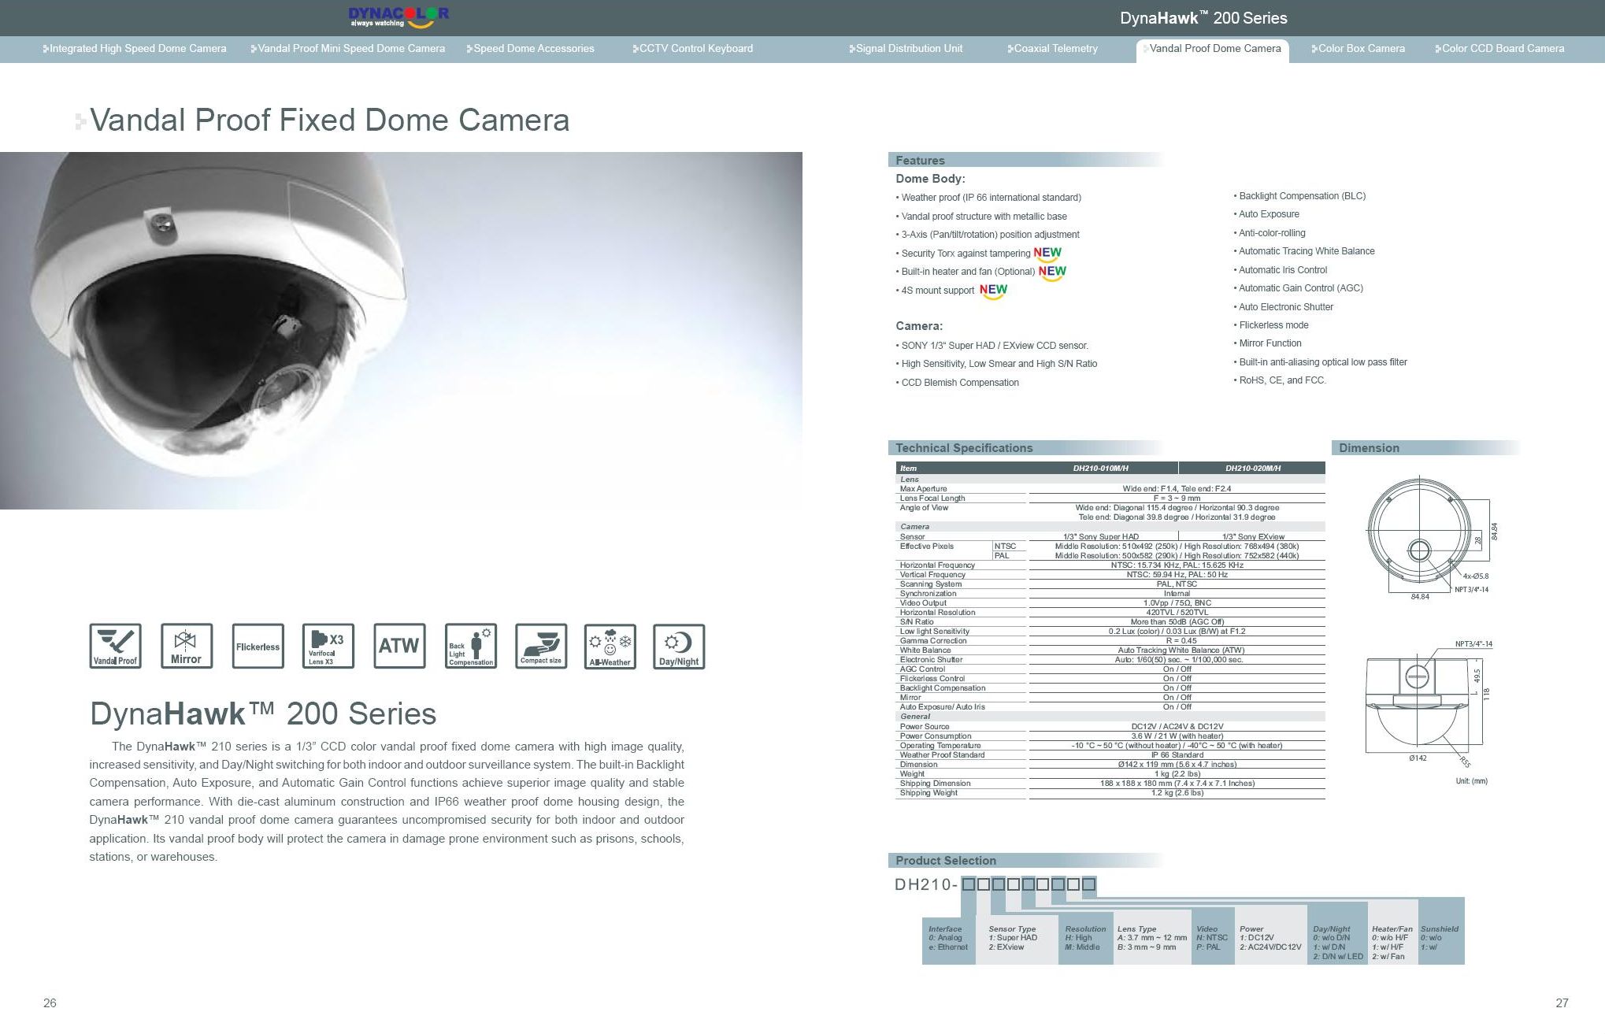Click the Shipping Weight spec row
Image resolution: width=1605 pixels, height=1034 pixels.
[x=1110, y=793]
